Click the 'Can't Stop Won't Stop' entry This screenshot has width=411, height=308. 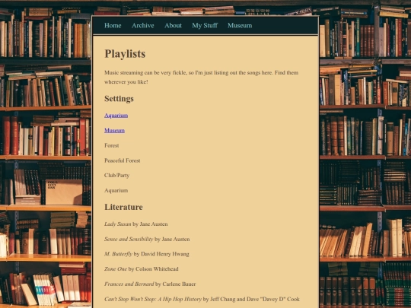pyautogui.click(x=202, y=299)
